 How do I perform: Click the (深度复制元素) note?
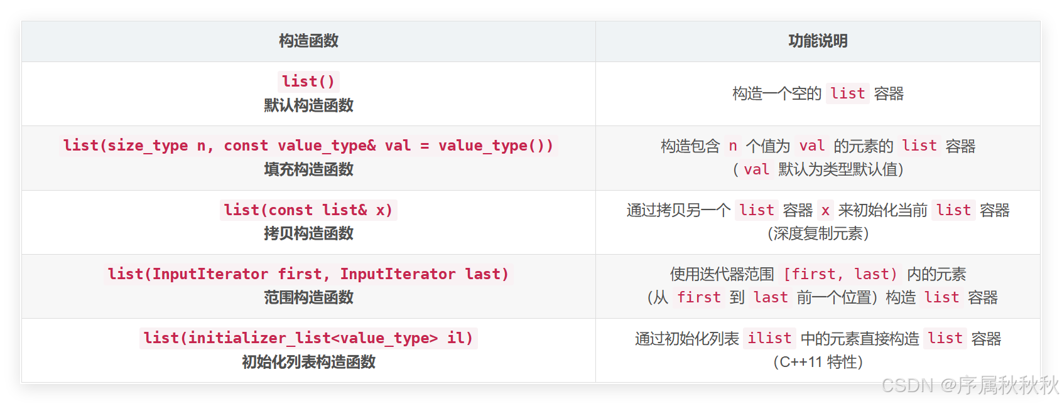(x=818, y=233)
